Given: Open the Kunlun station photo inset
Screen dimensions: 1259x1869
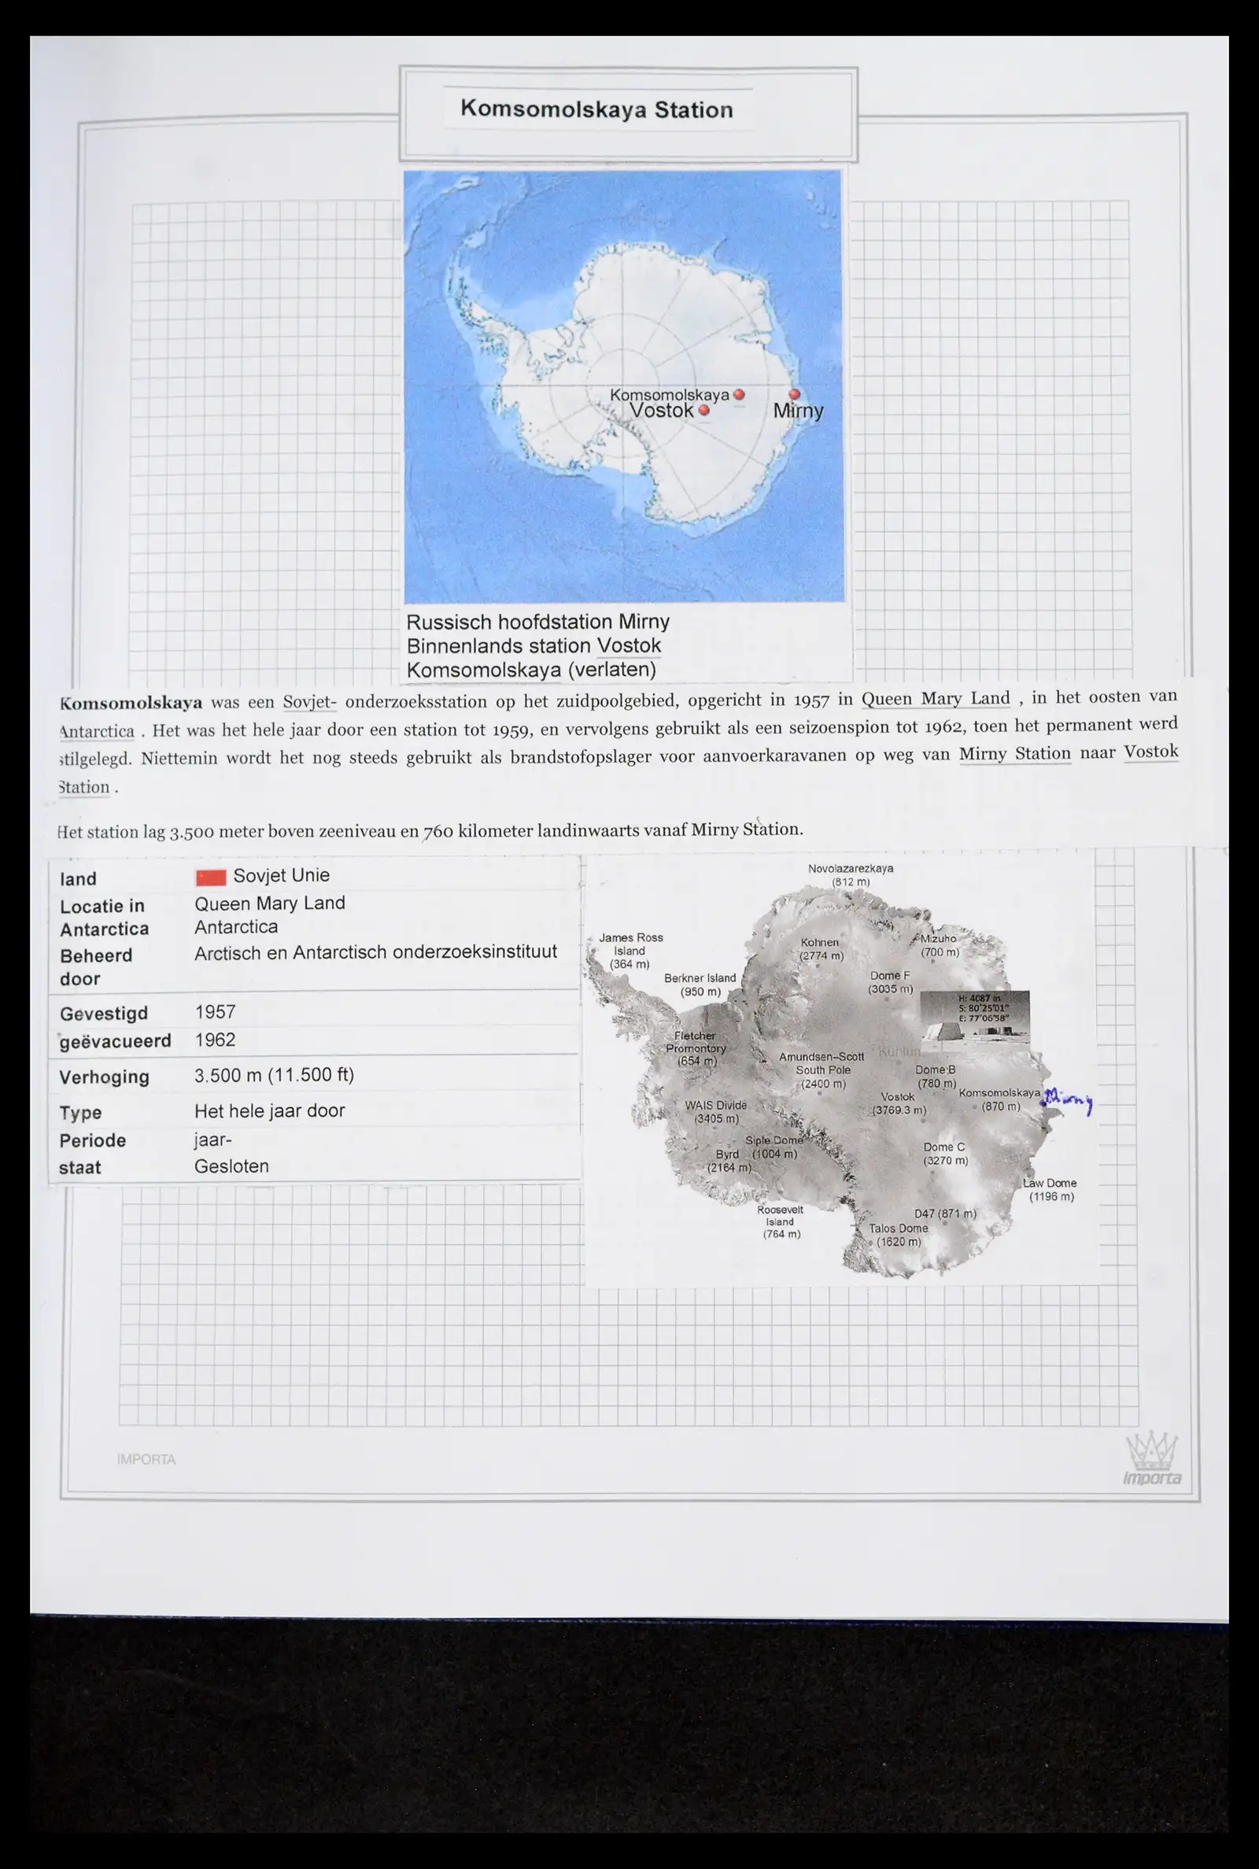Looking at the screenshot, I should (974, 1017).
